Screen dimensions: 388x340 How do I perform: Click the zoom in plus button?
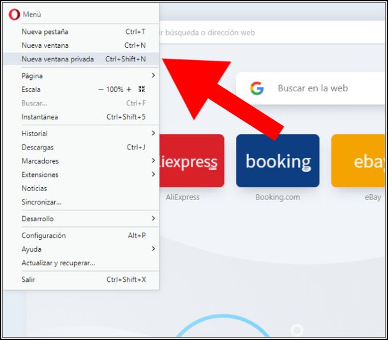click(x=129, y=89)
